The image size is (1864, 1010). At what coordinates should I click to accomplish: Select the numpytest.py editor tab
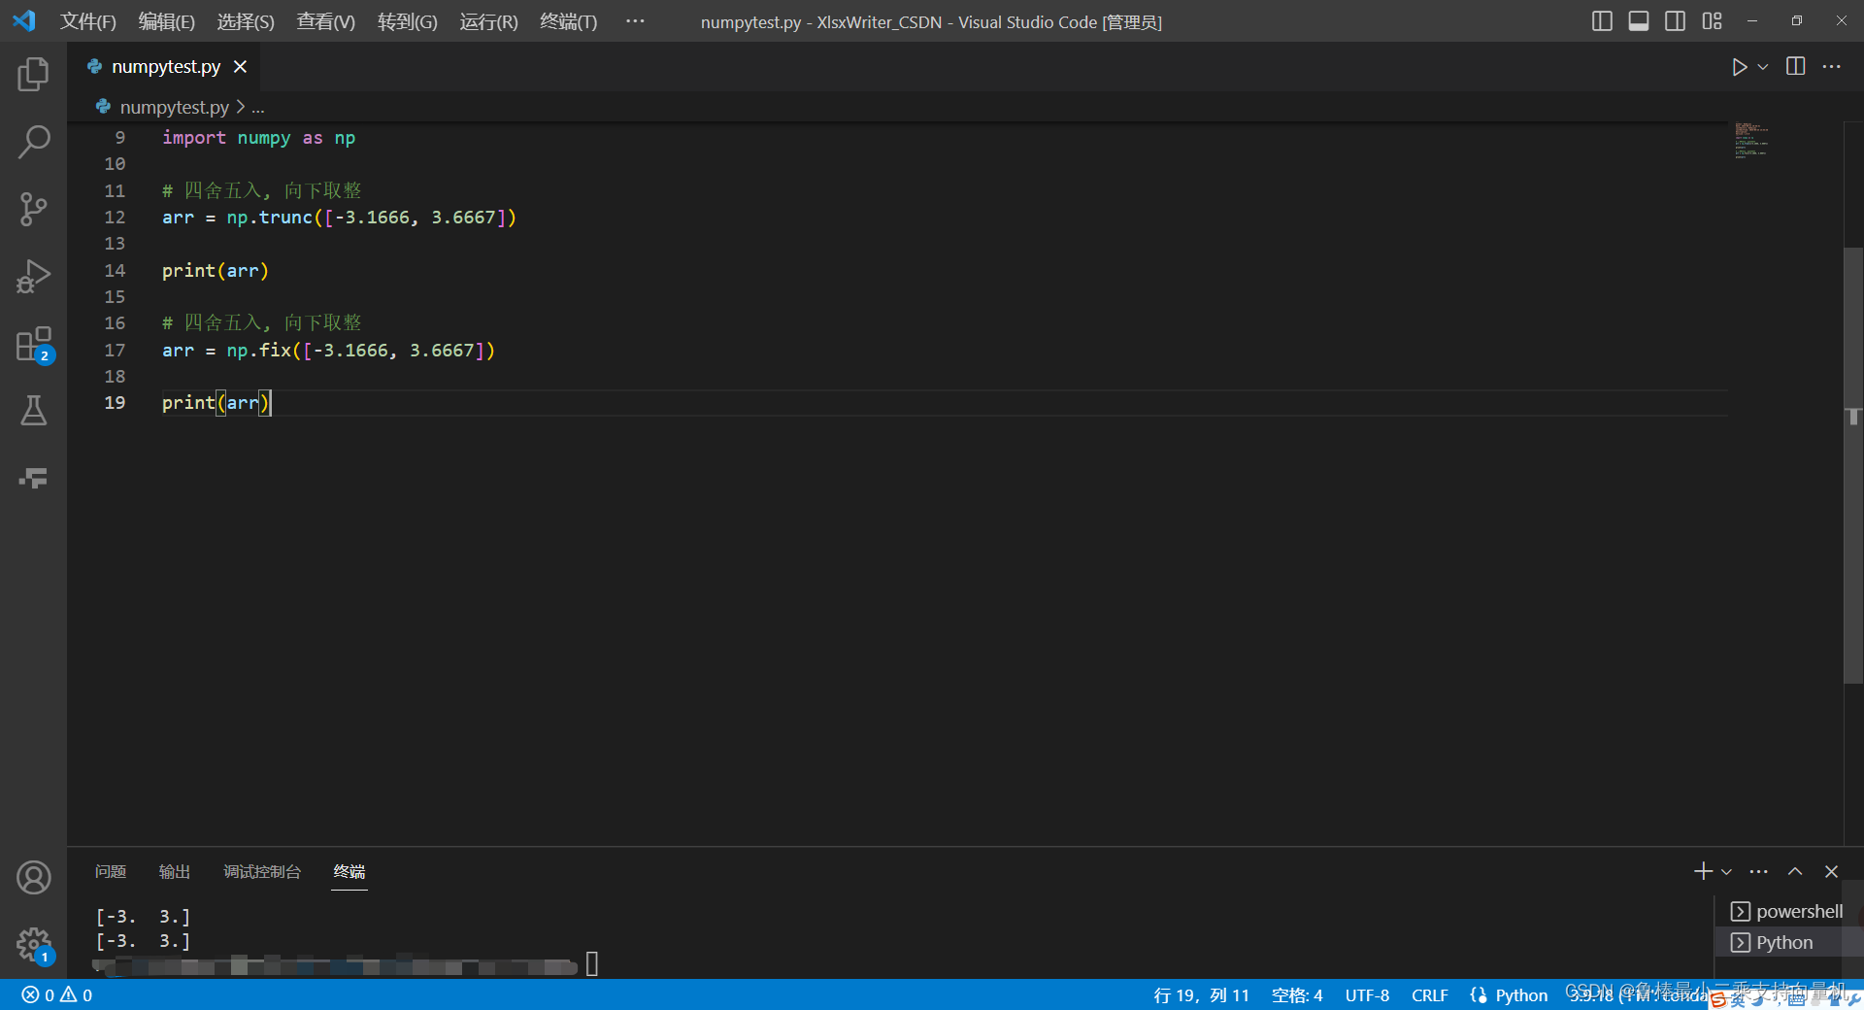point(166,66)
